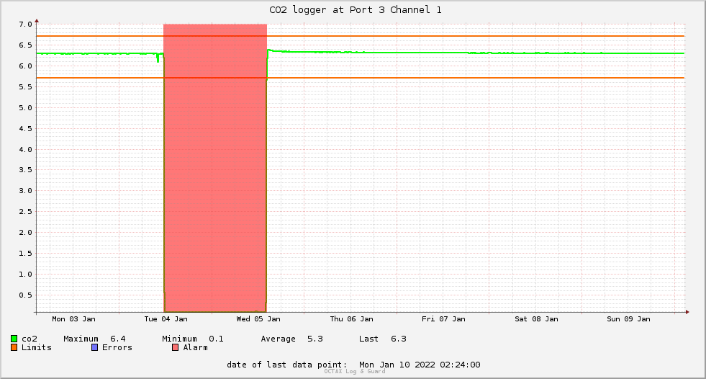Image resolution: width=706 pixels, height=379 pixels.
Task: Click the 4.5 y-axis value
Action: 26,129
